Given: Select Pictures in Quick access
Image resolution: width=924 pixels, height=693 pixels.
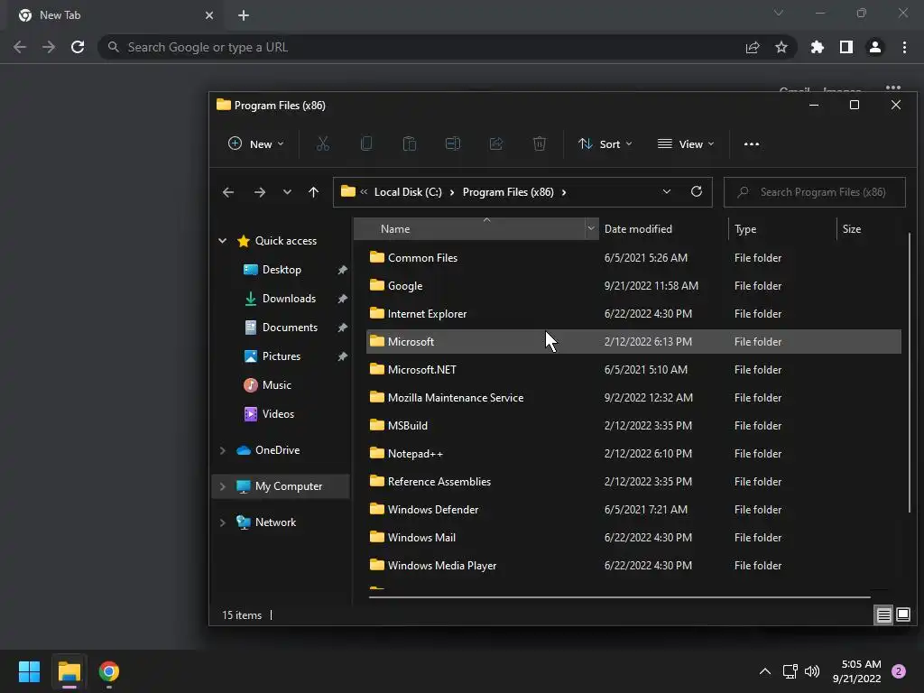Looking at the screenshot, I should point(282,356).
